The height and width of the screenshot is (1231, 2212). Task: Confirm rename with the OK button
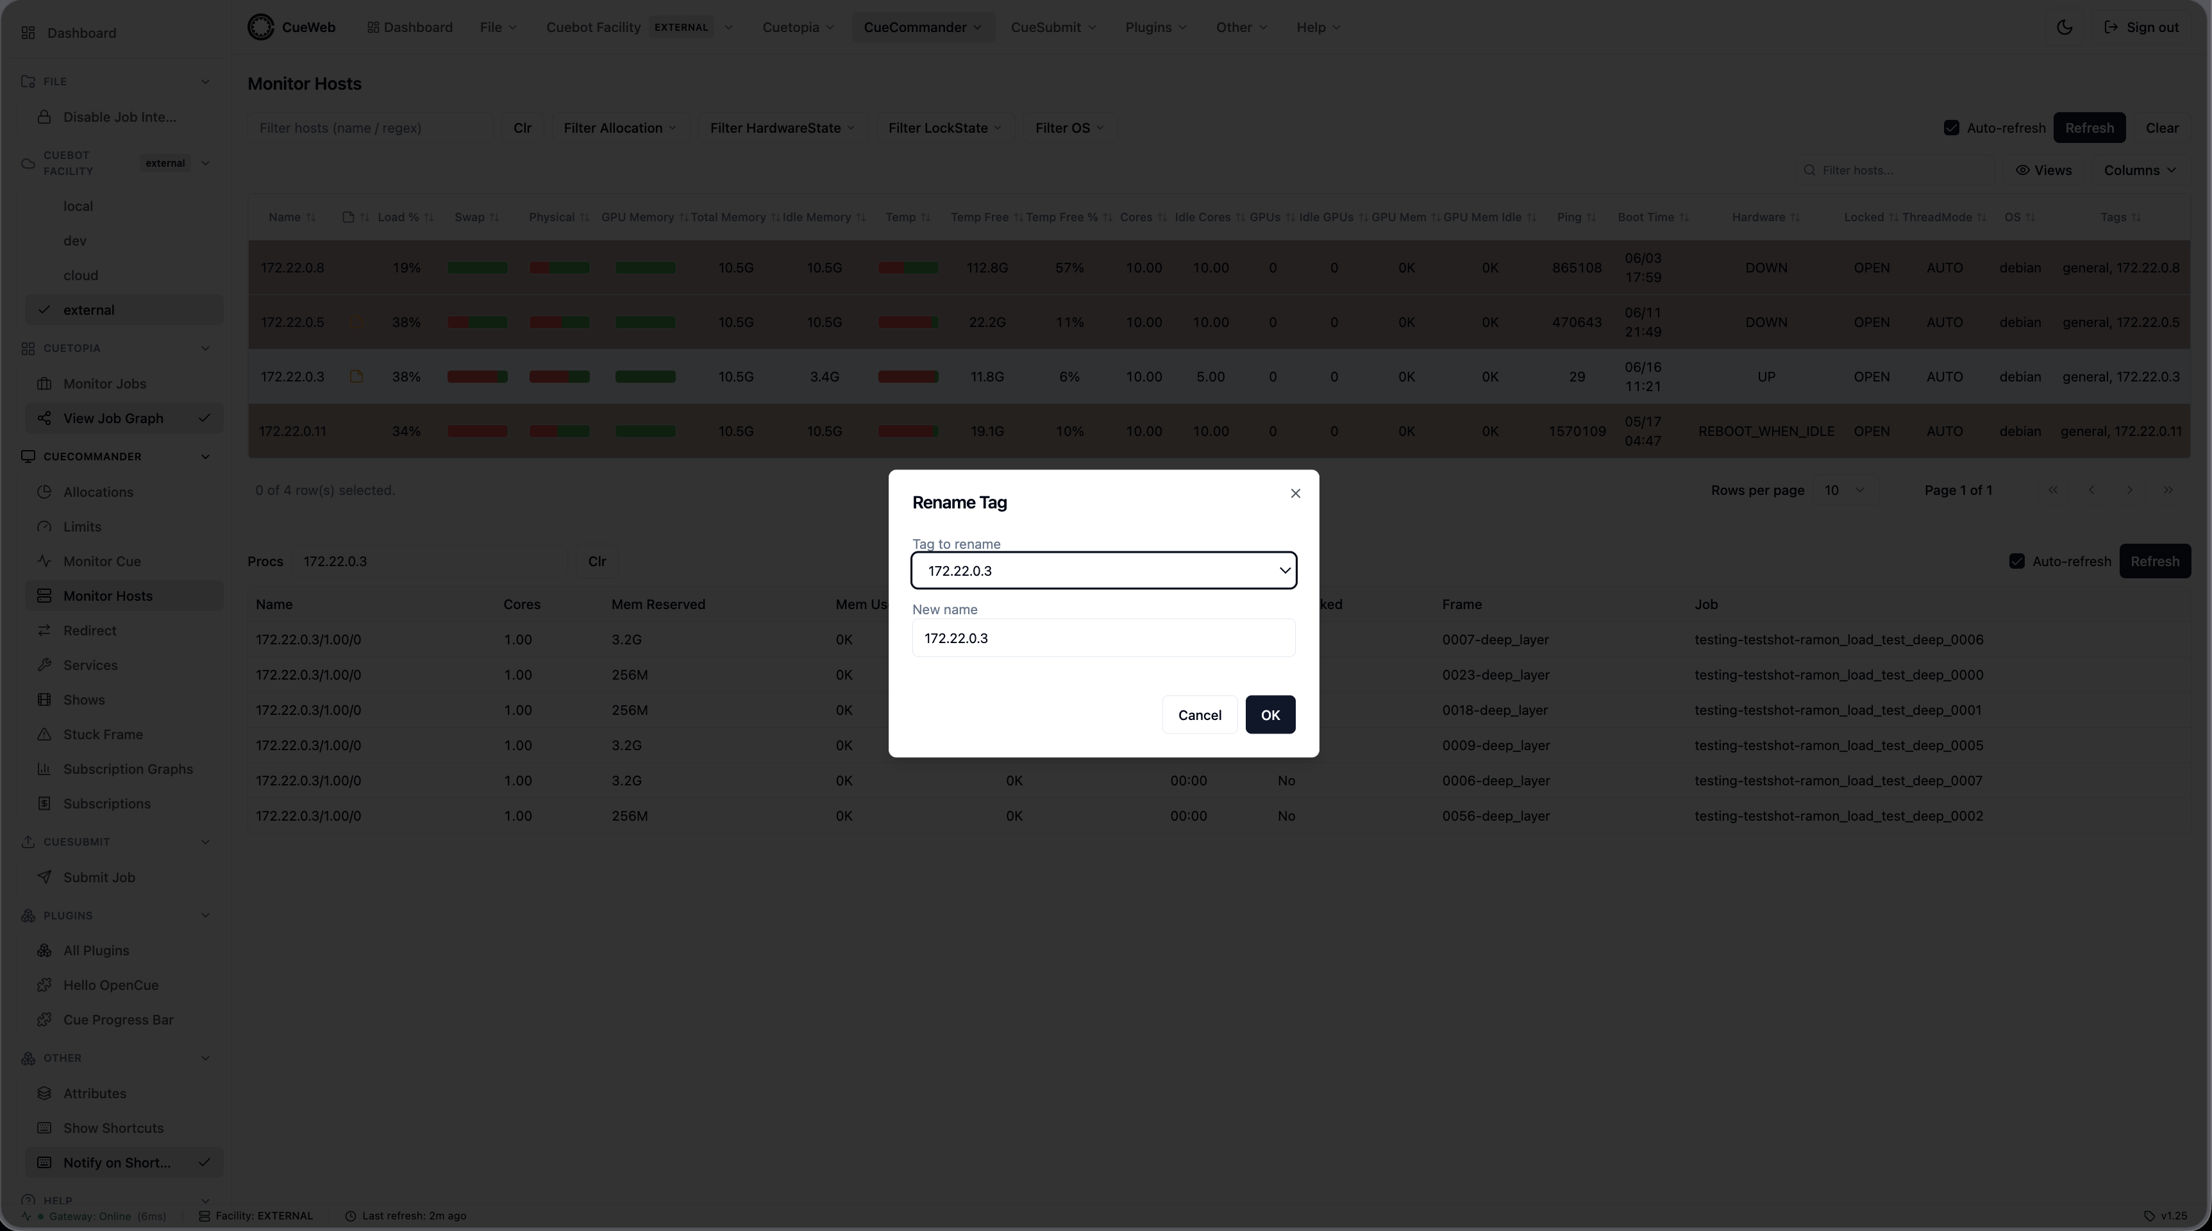point(1270,715)
